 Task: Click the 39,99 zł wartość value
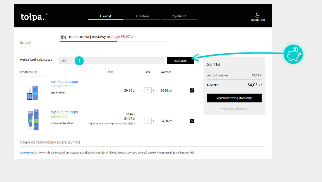[166, 91]
